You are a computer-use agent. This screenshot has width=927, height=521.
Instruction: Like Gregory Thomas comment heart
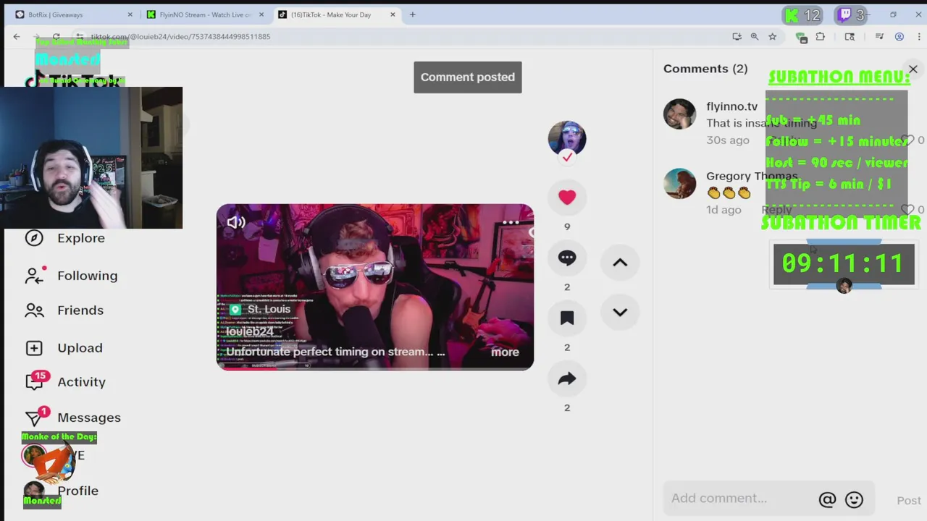[907, 209]
